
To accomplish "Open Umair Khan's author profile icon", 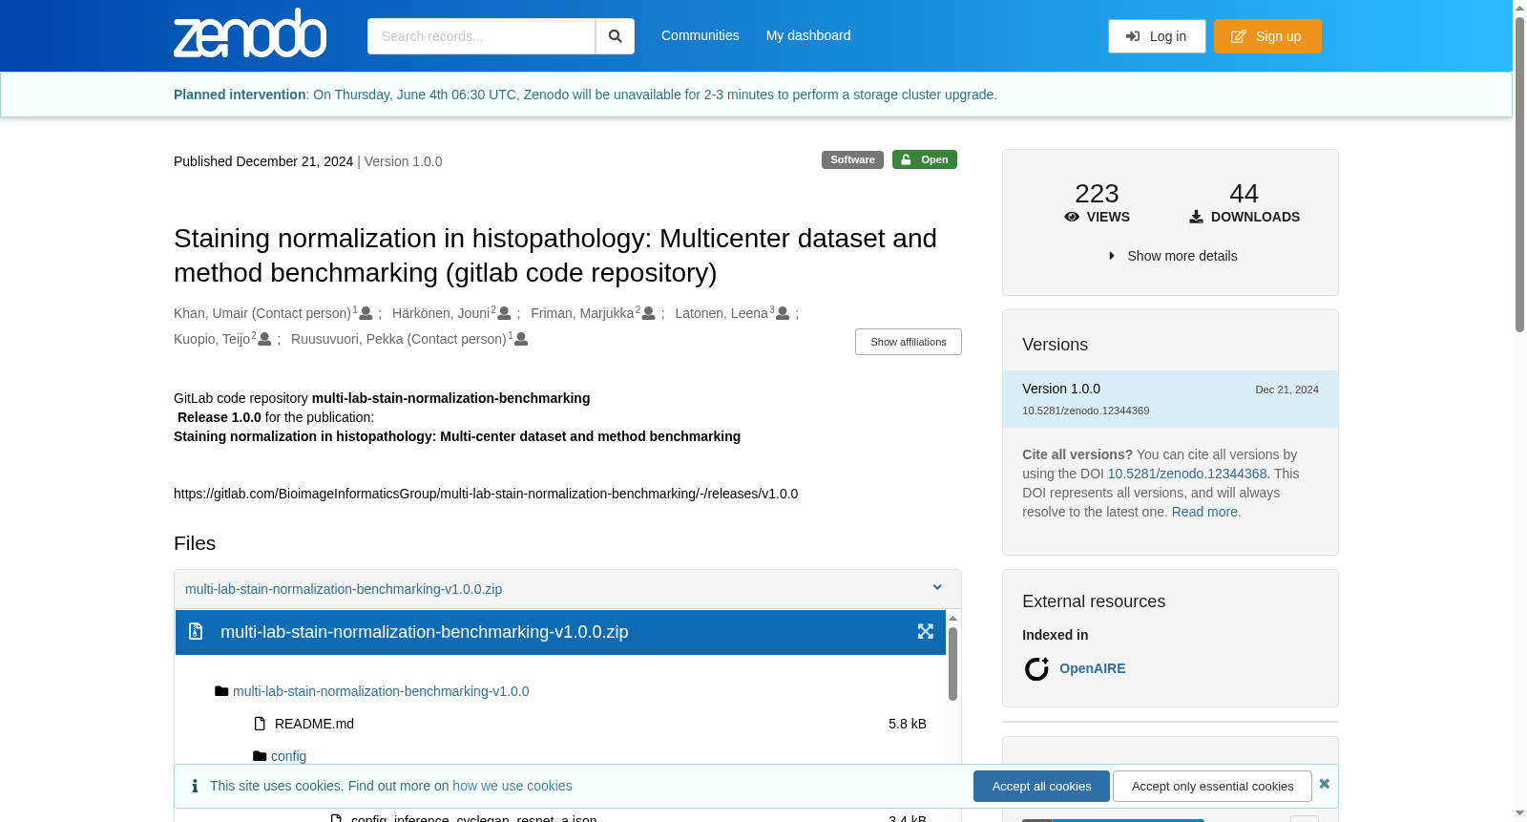I will pos(366,313).
